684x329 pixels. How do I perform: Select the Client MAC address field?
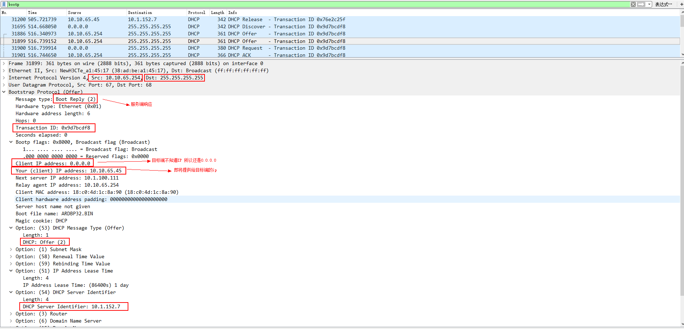(97, 192)
